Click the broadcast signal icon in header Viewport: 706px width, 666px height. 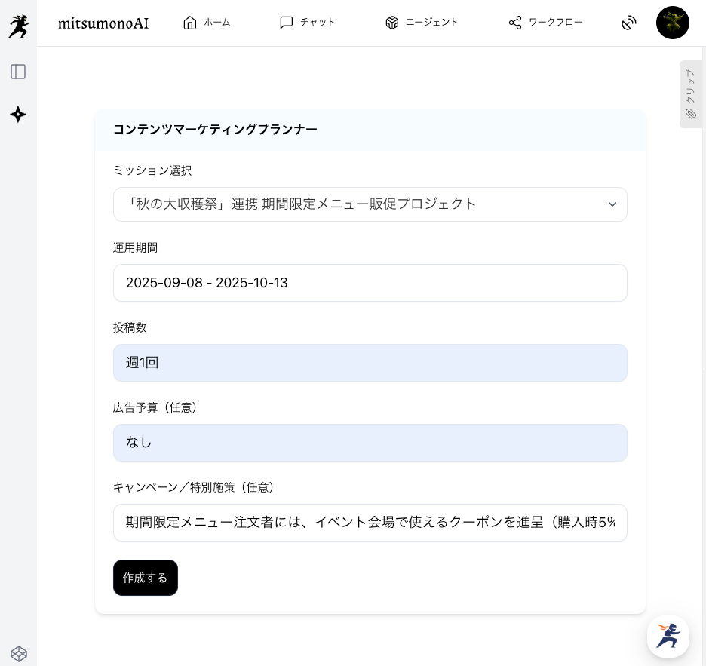(x=629, y=23)
